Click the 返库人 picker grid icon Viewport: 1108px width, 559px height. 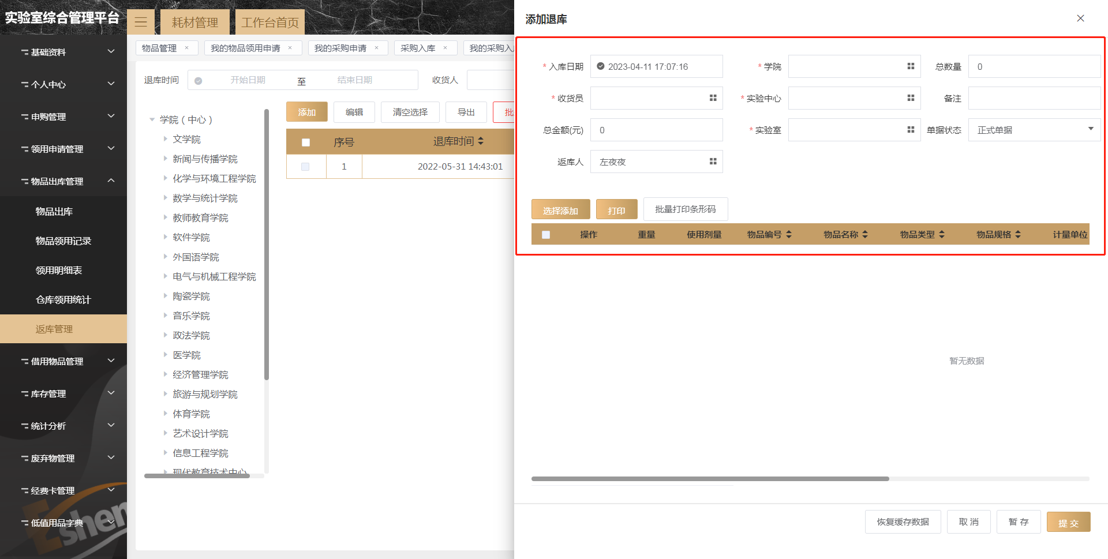713,162
